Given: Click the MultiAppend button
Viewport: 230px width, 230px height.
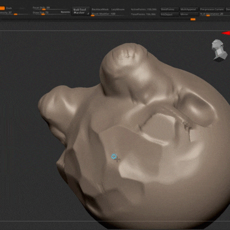Looking at the screenshot, I should [x=189, y=9].
